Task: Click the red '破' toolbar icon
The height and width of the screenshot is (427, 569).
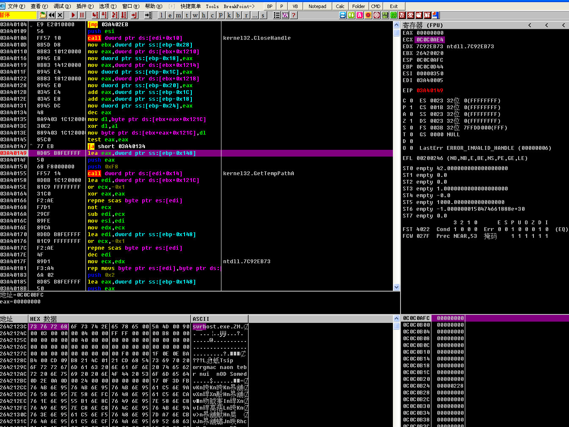Action: pyautogui.click(x=419, y=15)
